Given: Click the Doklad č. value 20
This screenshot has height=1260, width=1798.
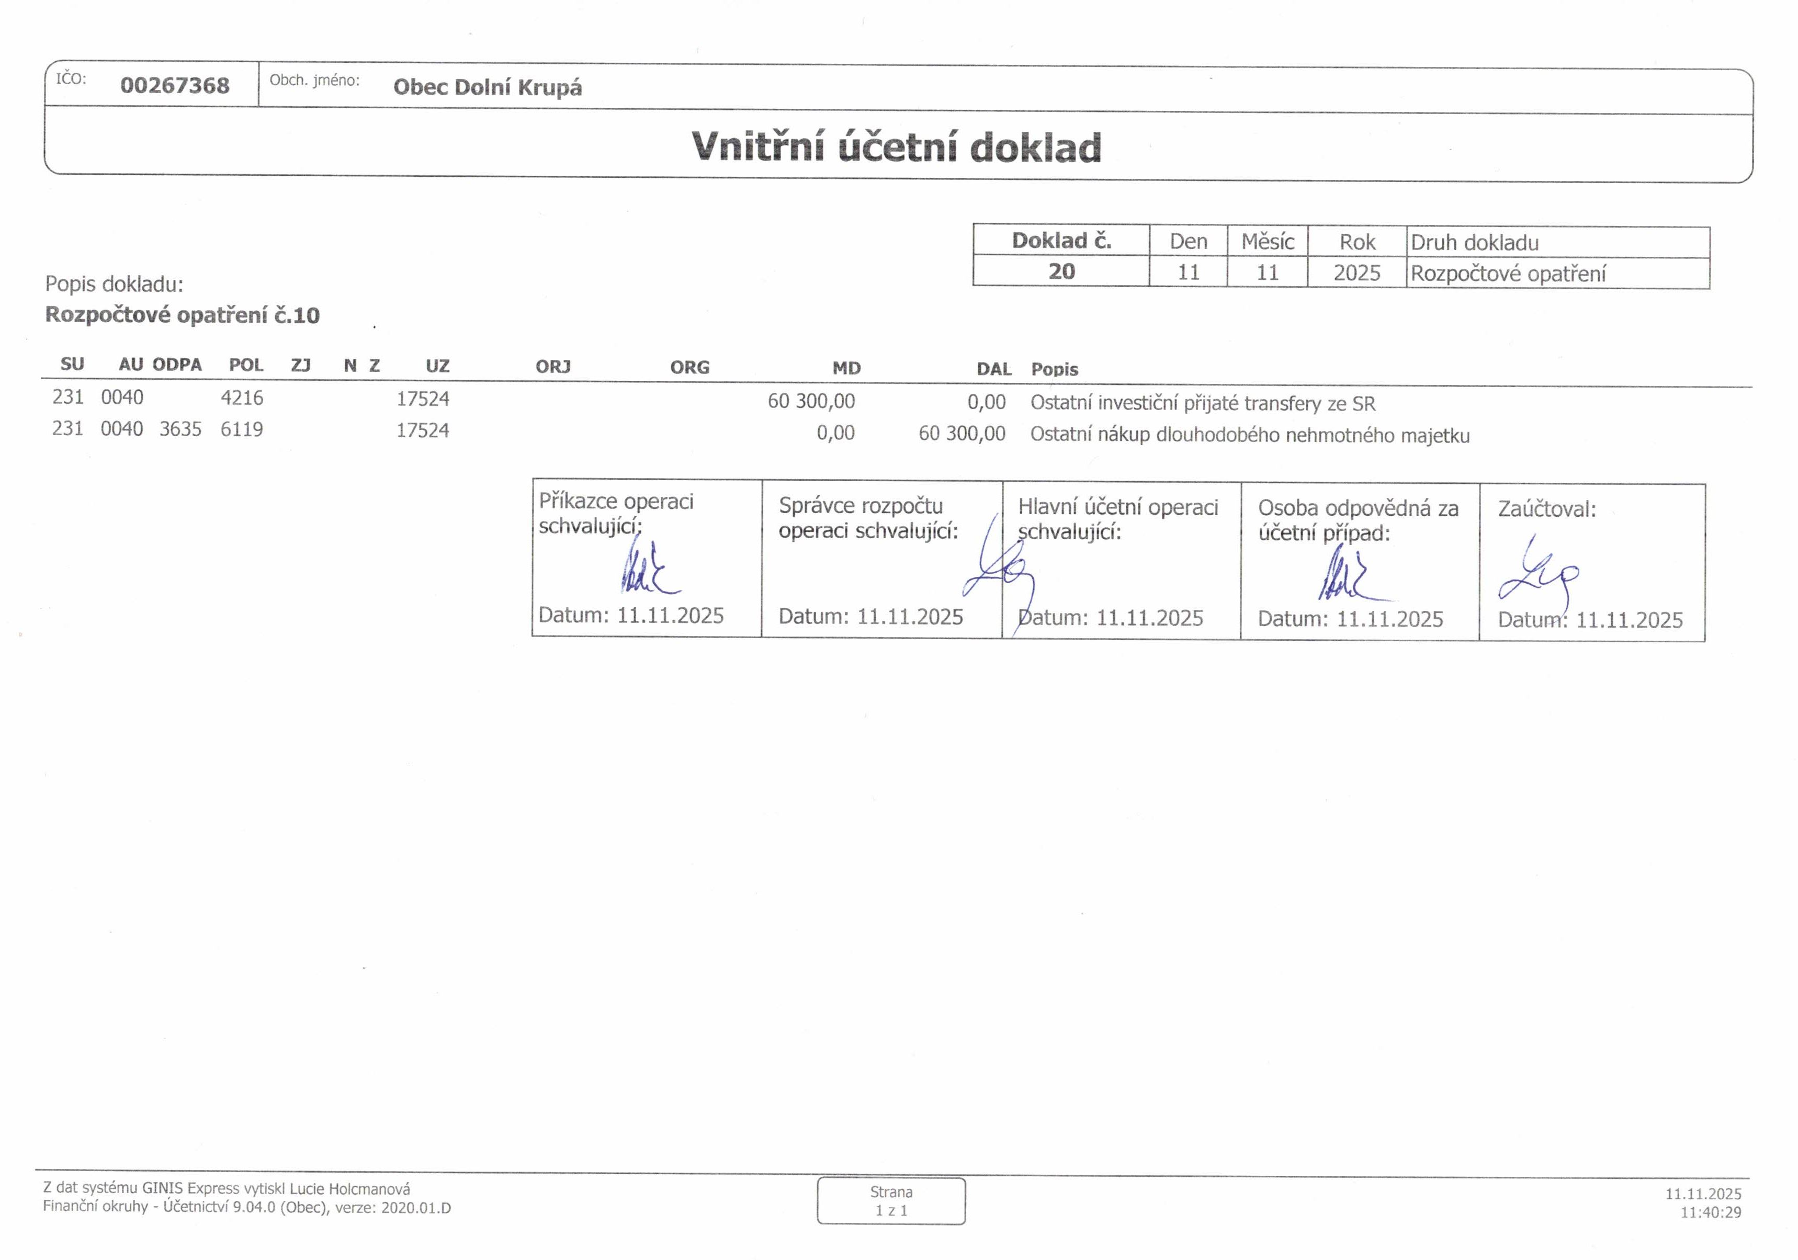Looking at the screenshot, I should click(1061, 272).
